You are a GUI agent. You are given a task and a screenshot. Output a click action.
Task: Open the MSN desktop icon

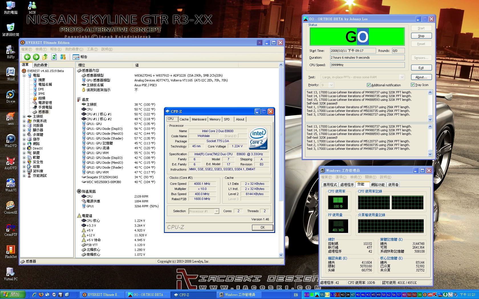(32, 8)
